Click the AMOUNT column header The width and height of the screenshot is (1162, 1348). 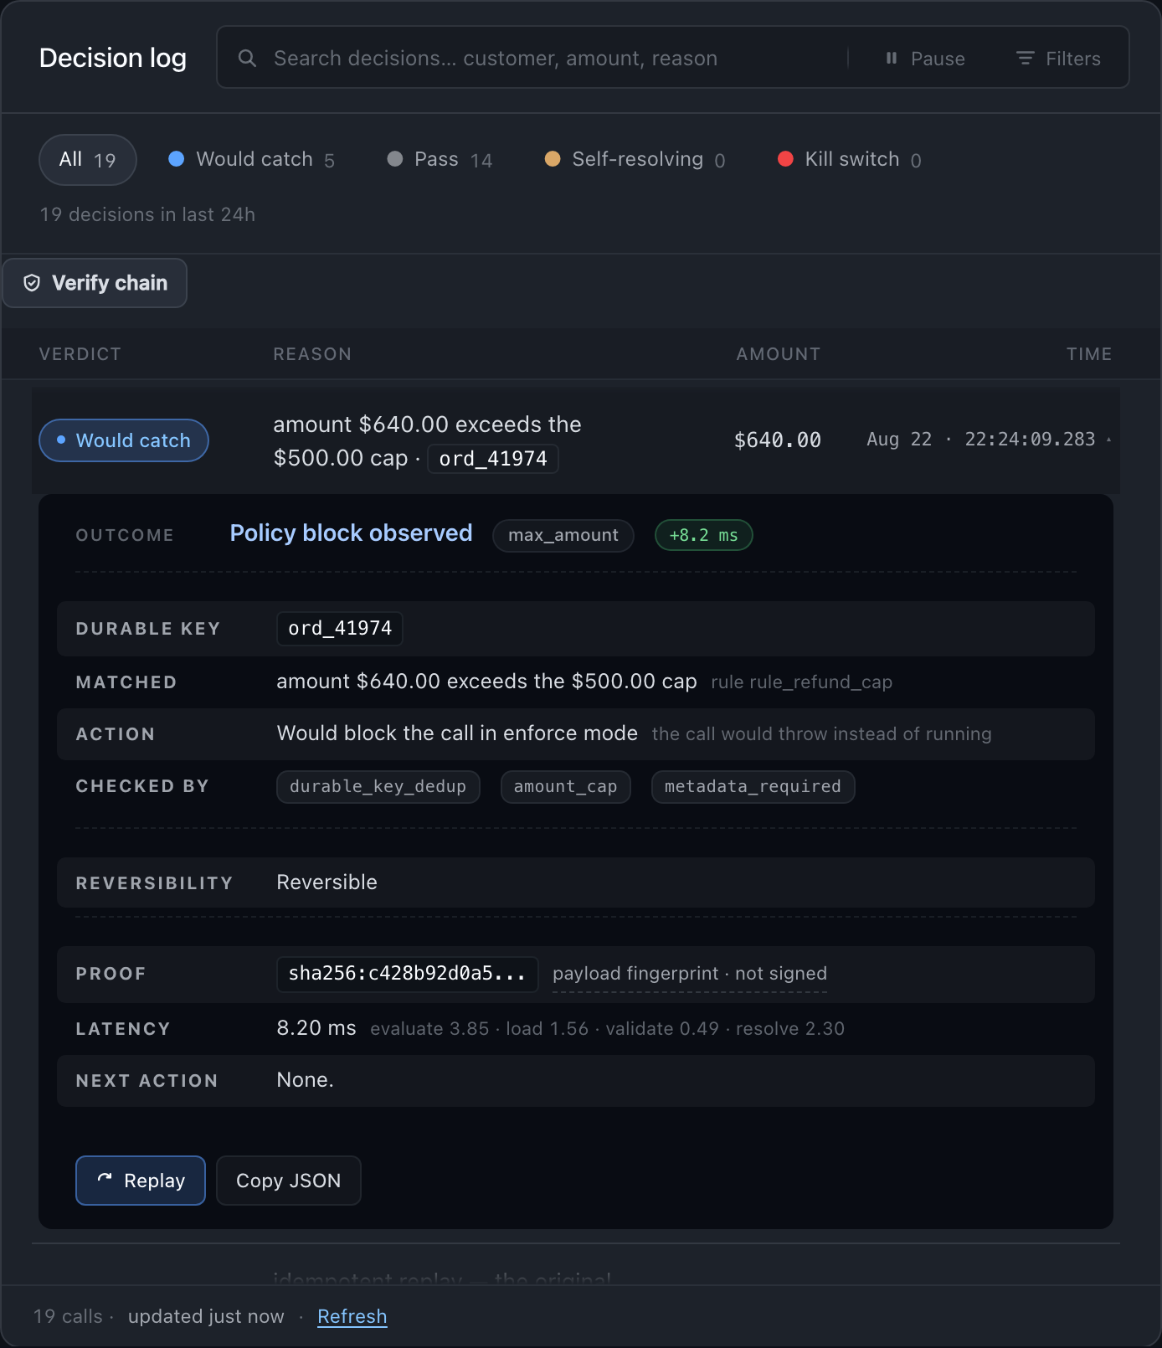point(779,354)
